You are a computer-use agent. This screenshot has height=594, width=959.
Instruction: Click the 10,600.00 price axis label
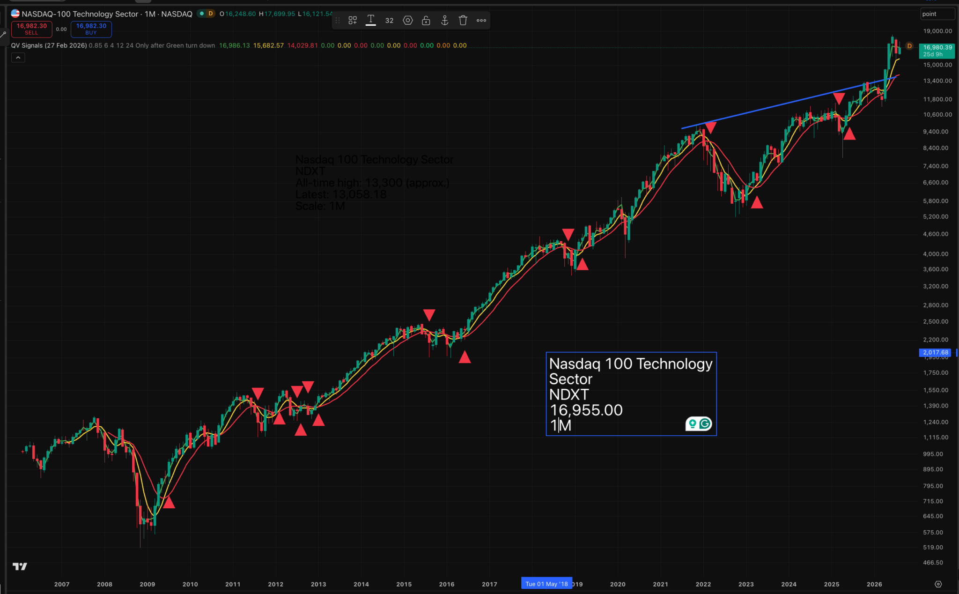[x=937, y=114]
